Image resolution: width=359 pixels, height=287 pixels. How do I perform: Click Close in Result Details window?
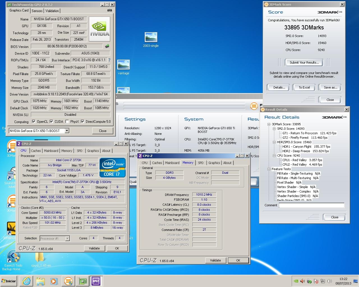pos(335,217)
